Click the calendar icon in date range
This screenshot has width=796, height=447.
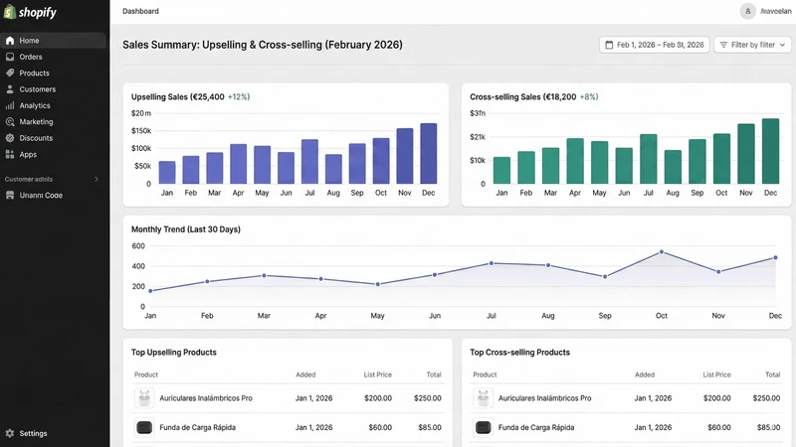609,45
